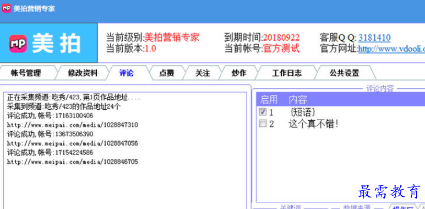Go to the 点赞 tab
This screenshot has width=425, height=209.
pos(167,73)
